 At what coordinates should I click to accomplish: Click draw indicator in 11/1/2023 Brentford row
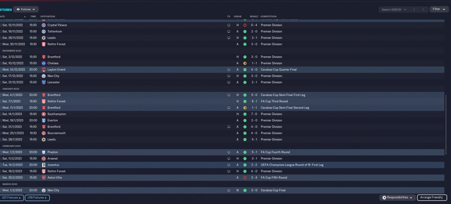tap(245, 108)
